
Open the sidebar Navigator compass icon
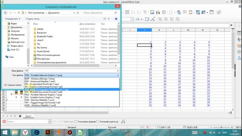[x=239, y=52]
